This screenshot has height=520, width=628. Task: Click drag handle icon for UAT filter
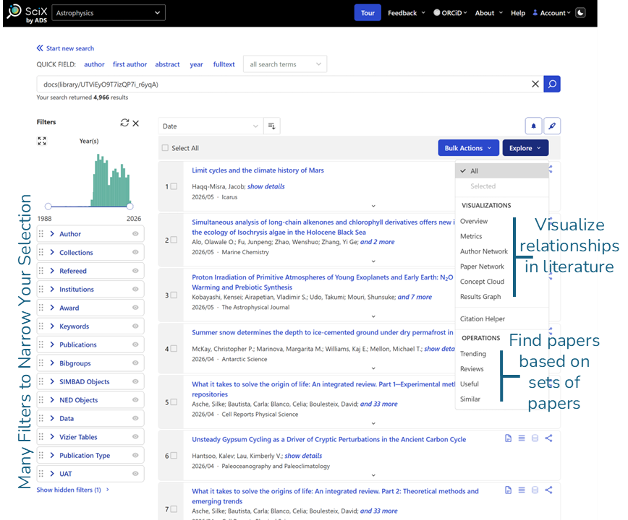(x=41, y=474)
